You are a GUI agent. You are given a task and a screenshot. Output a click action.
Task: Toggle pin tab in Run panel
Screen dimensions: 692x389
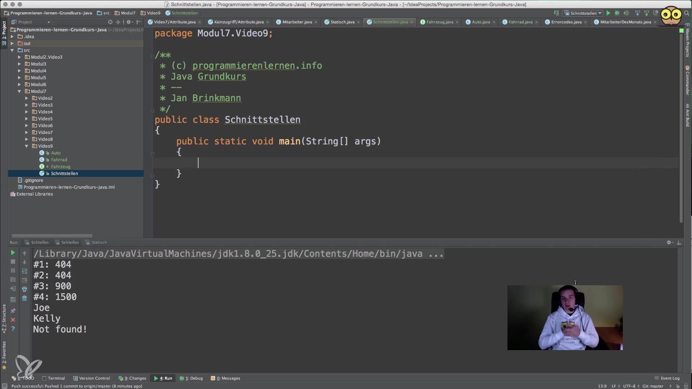(x=13, y=310)
